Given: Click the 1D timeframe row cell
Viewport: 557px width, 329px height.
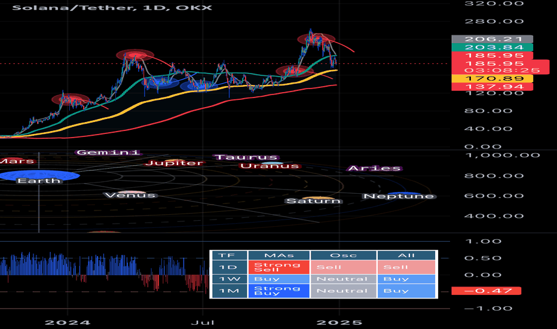Looking at the screenshot, I should click(x=228, y=267).
